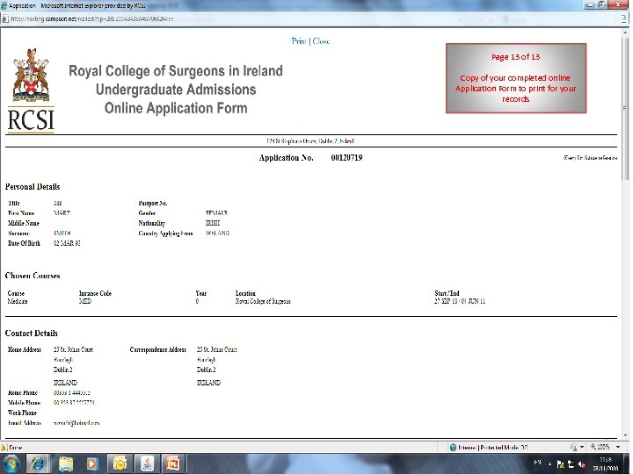Click the gender value FEMALE
Viewport: 633px width, 474px height.
click(216, 212)
